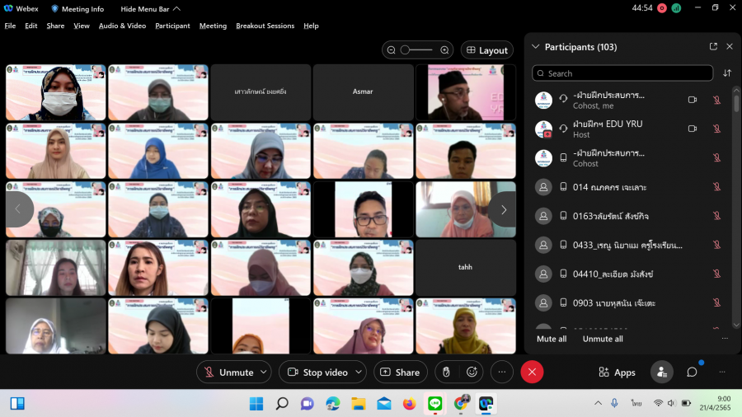This screenshot has width=742, height=417.
Task: Toggle the Participants panel button
Action: tap(661, 372)
